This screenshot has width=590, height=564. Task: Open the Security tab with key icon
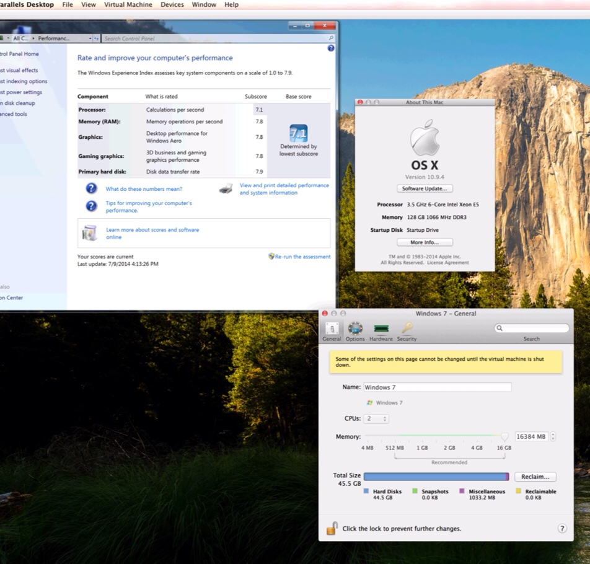click(407, 332)
